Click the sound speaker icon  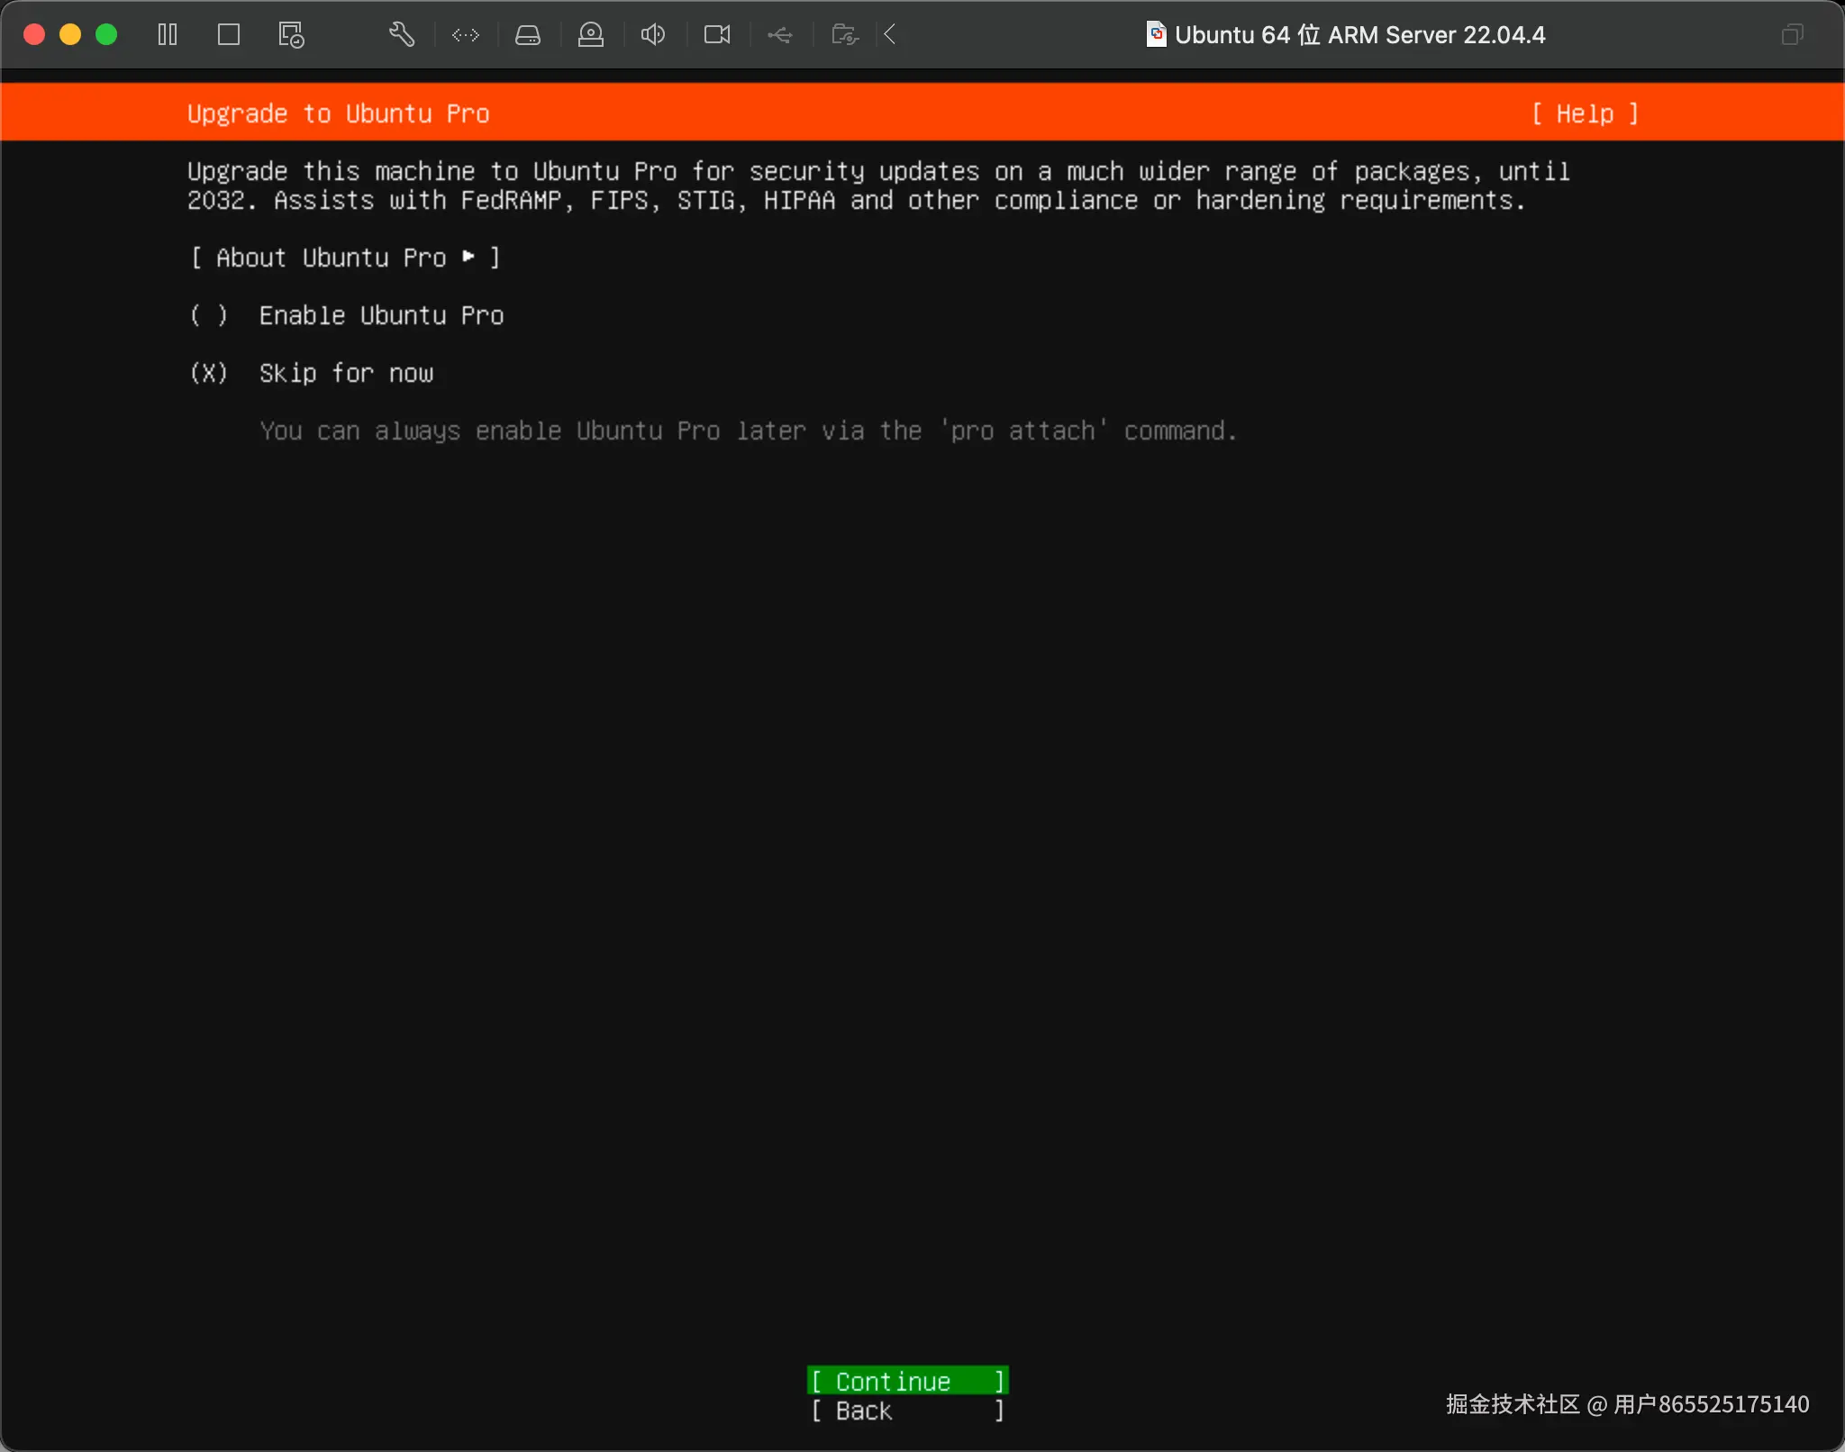pos(653,35)
